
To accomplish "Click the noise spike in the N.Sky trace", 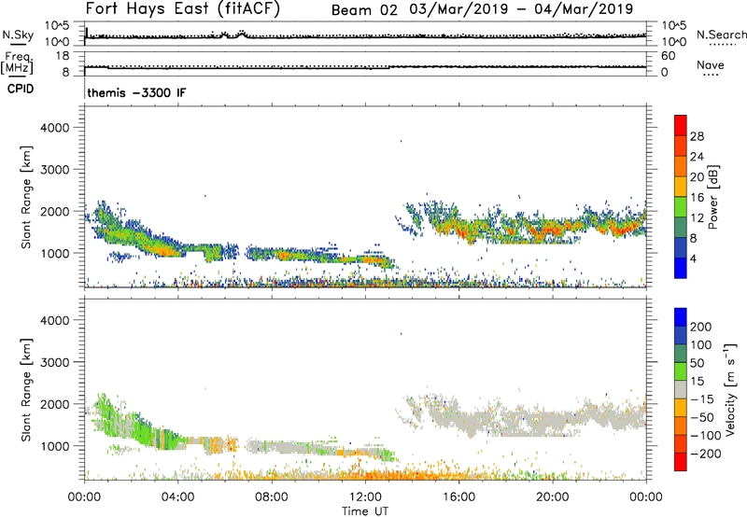I will click(x=87, y=33).
